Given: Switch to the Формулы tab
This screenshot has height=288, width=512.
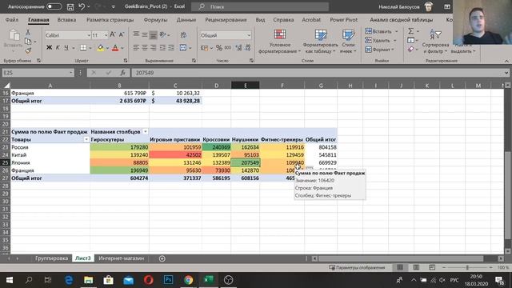Looking at the screenshot, I should click(x=155, y=20).
